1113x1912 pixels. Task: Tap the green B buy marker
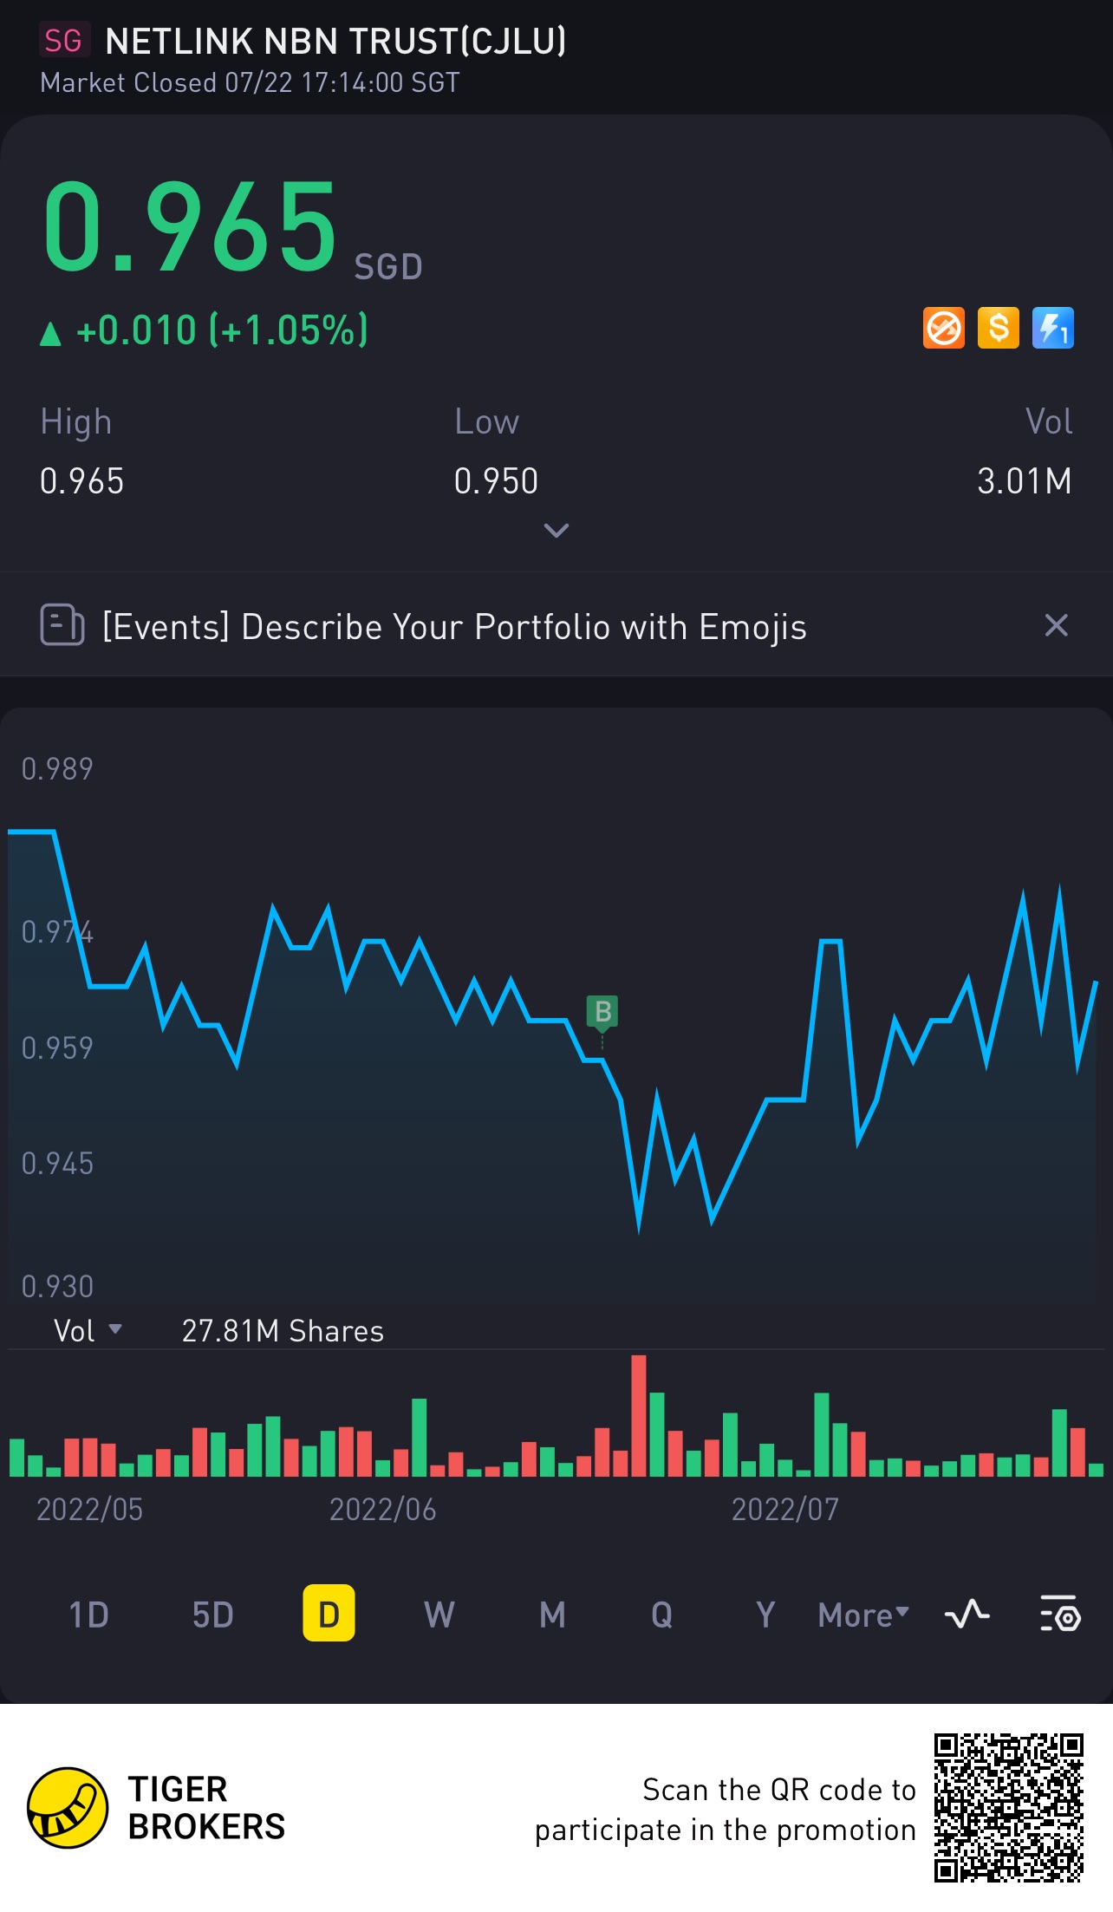[x=602, y=1012]
